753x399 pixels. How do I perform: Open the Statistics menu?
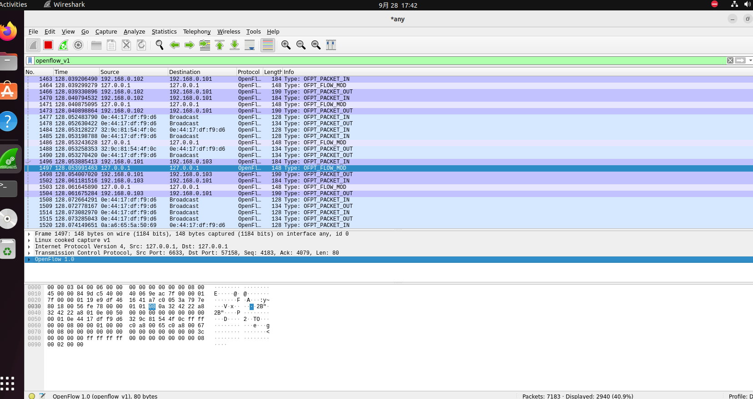164,32
